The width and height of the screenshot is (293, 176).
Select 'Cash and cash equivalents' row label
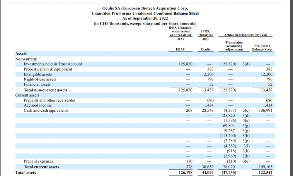[x=46, y=111]
